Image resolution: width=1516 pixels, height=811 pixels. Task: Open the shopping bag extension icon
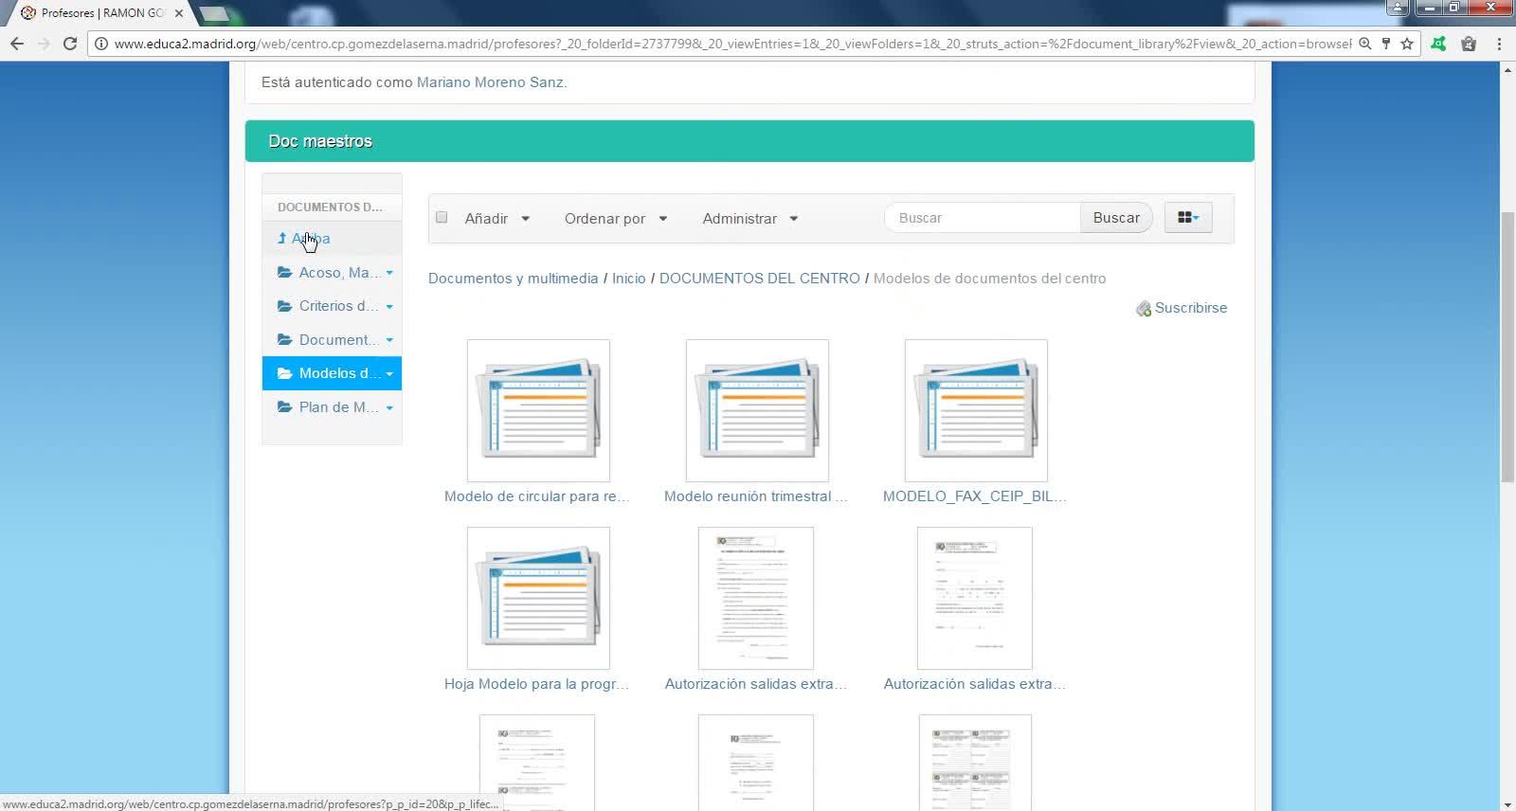pos(1469,44)
